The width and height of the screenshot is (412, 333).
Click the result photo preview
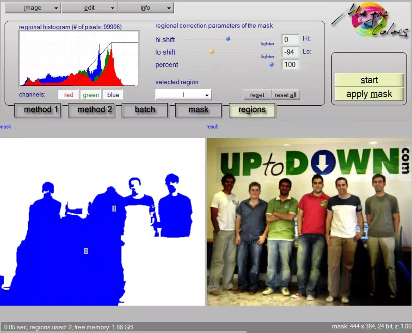click(309, 222)
